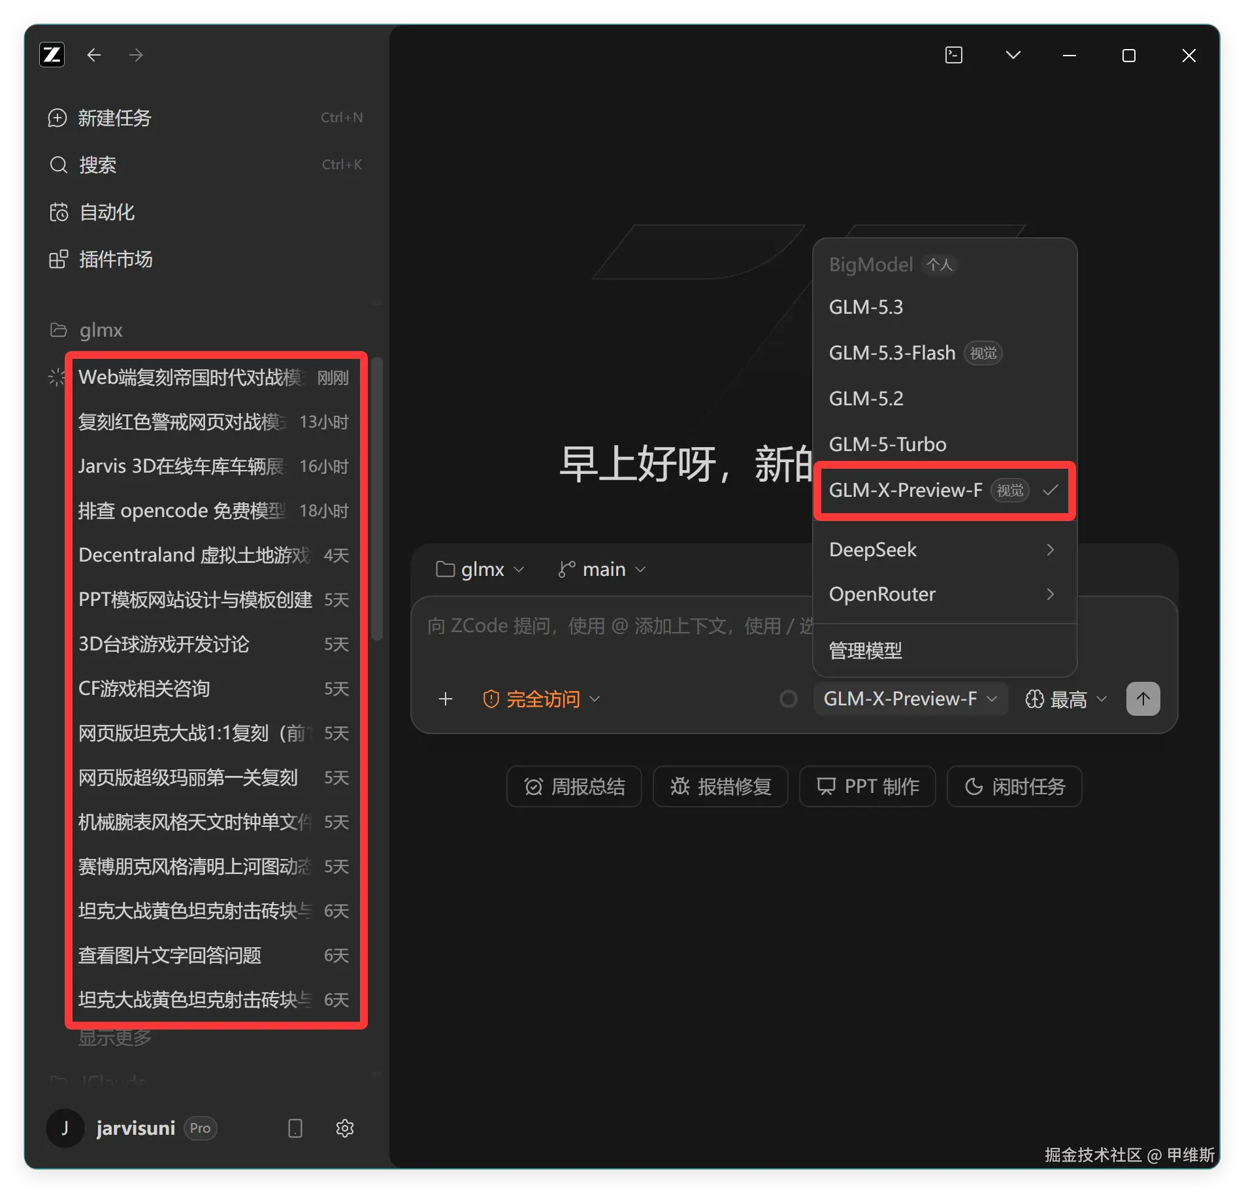
Task: Choose the 闲时任务 quick action
Action: pos(1015,786)
